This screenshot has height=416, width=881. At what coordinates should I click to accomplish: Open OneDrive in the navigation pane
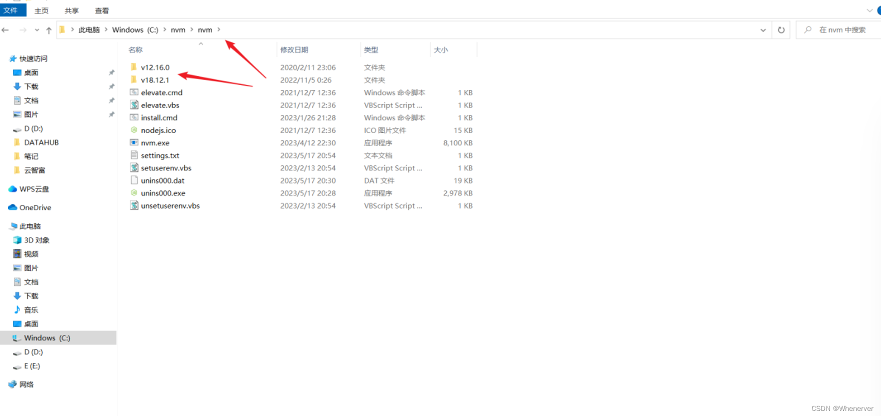(x=35, y=207)
